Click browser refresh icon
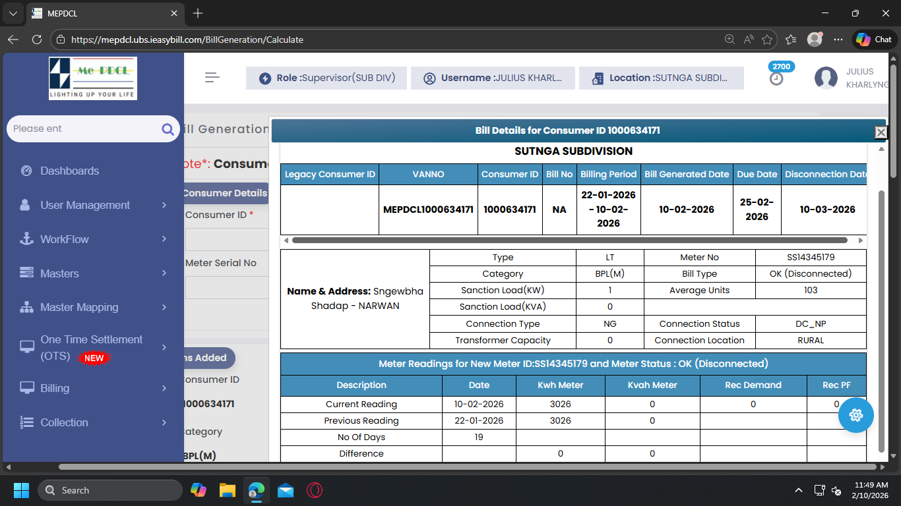 pyautogui.click(x=37, y=40)
